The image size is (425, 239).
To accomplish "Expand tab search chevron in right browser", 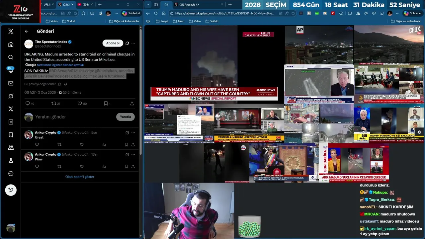I will coord(147,4).
